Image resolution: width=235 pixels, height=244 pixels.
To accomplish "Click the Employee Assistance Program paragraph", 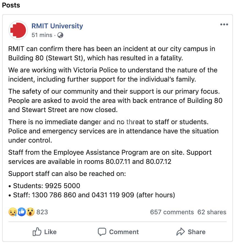I will (110, 157).
